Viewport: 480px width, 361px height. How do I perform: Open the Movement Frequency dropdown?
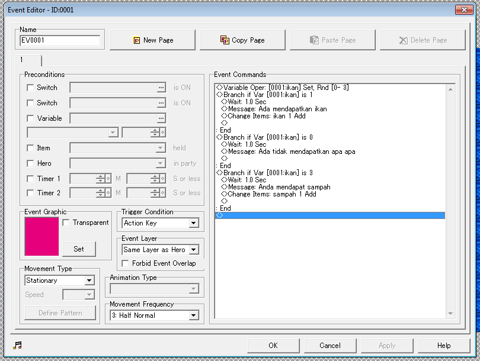pyautogui.click(x=193, y=315)
